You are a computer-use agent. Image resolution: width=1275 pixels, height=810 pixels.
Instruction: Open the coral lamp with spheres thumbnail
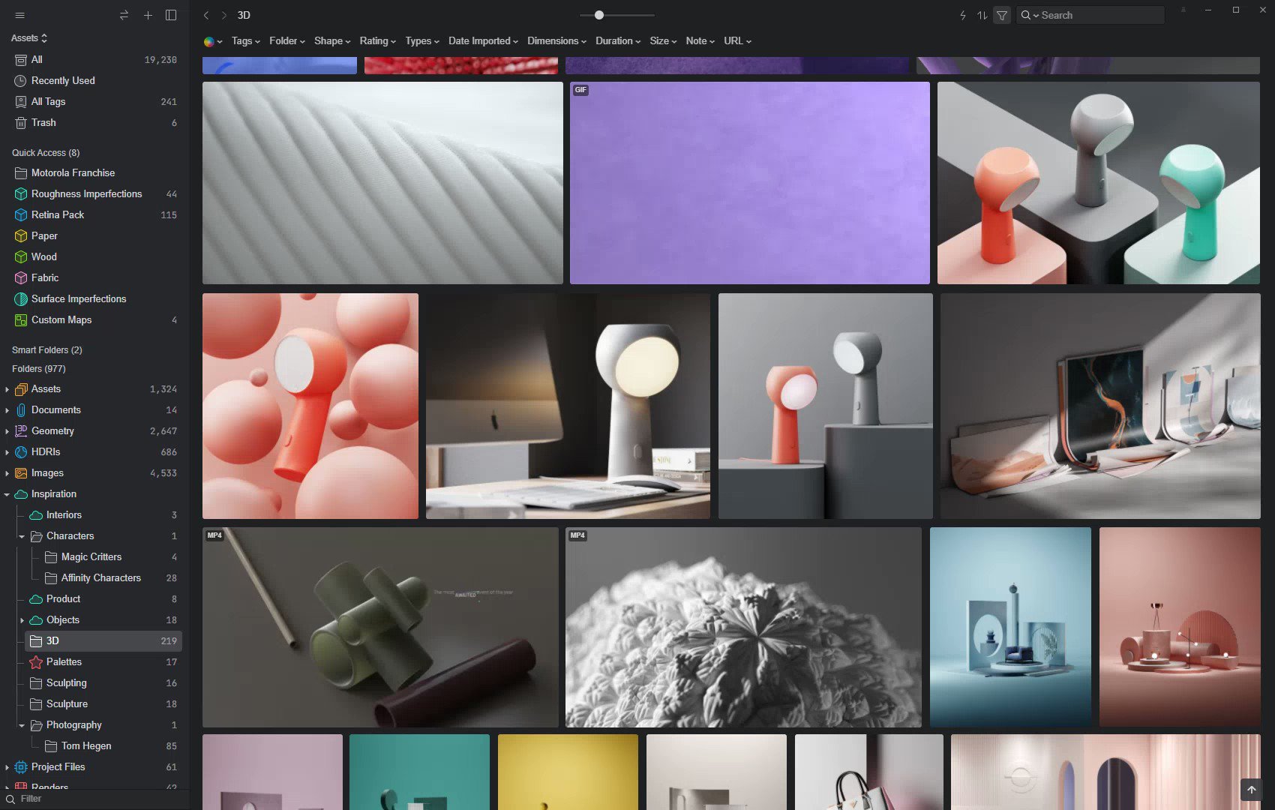310,406
